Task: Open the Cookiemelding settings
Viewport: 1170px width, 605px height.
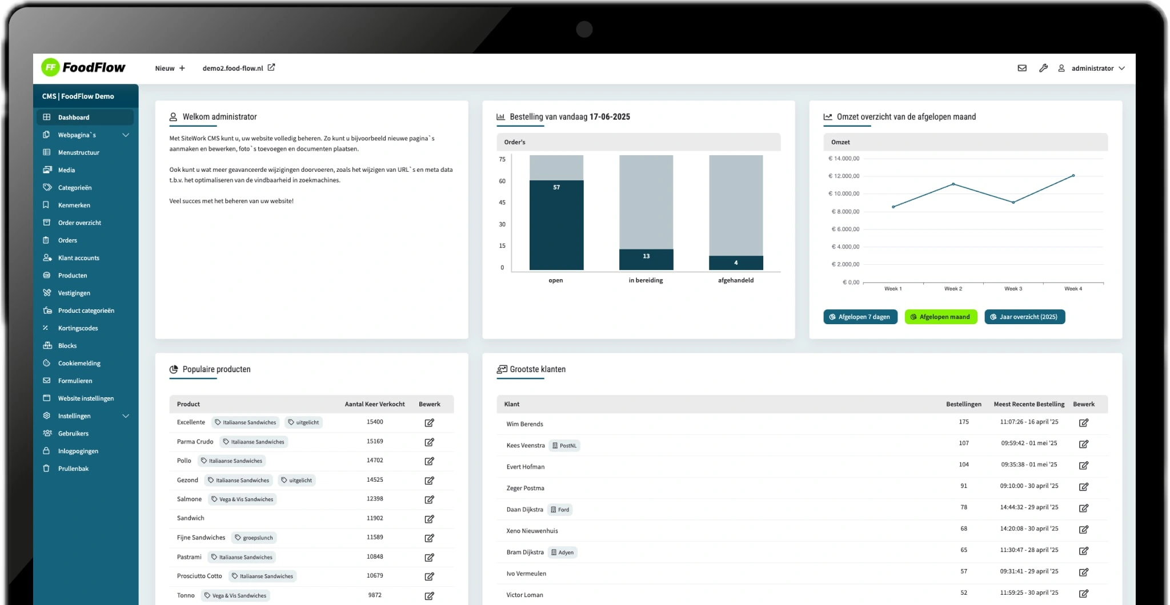Action: (79, 363)
